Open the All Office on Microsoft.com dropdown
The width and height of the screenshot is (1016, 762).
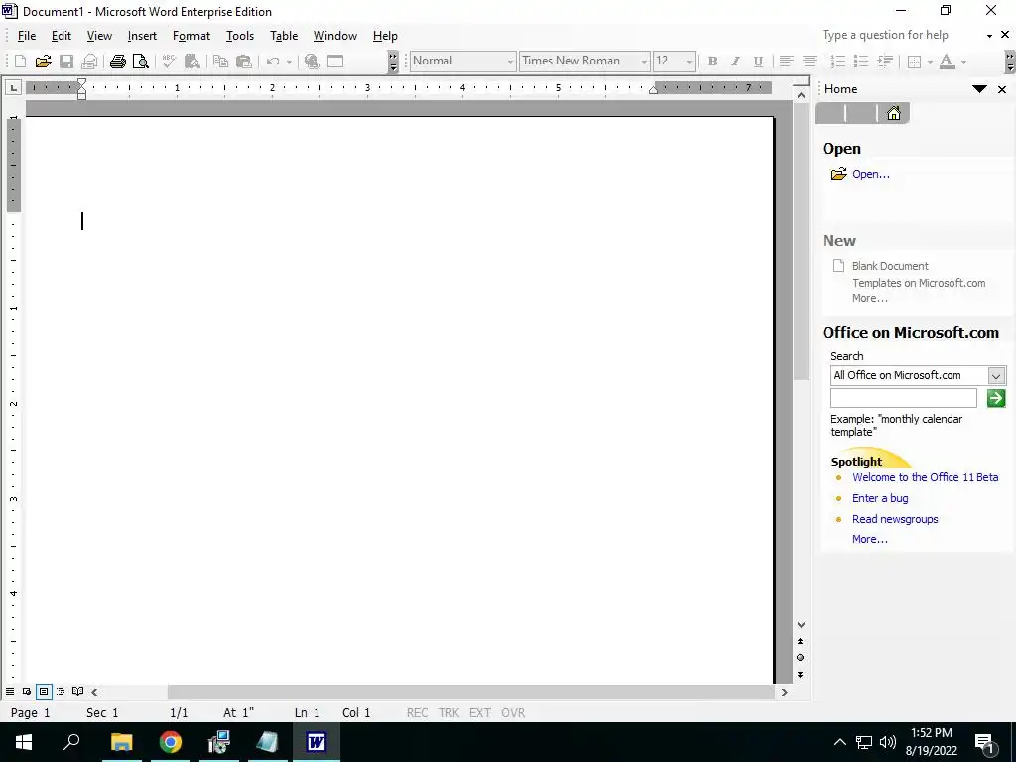(x=996, y=375)
